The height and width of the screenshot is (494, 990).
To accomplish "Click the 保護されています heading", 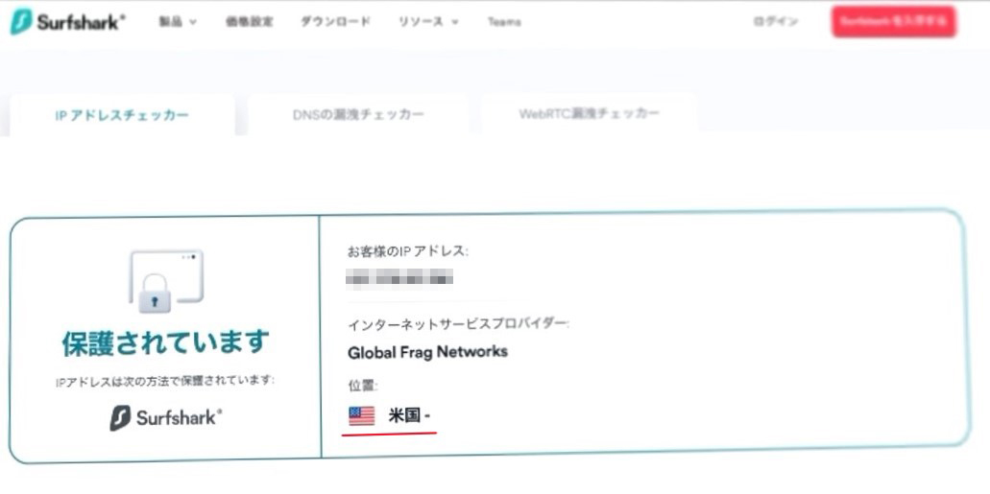I will [165, 342].
